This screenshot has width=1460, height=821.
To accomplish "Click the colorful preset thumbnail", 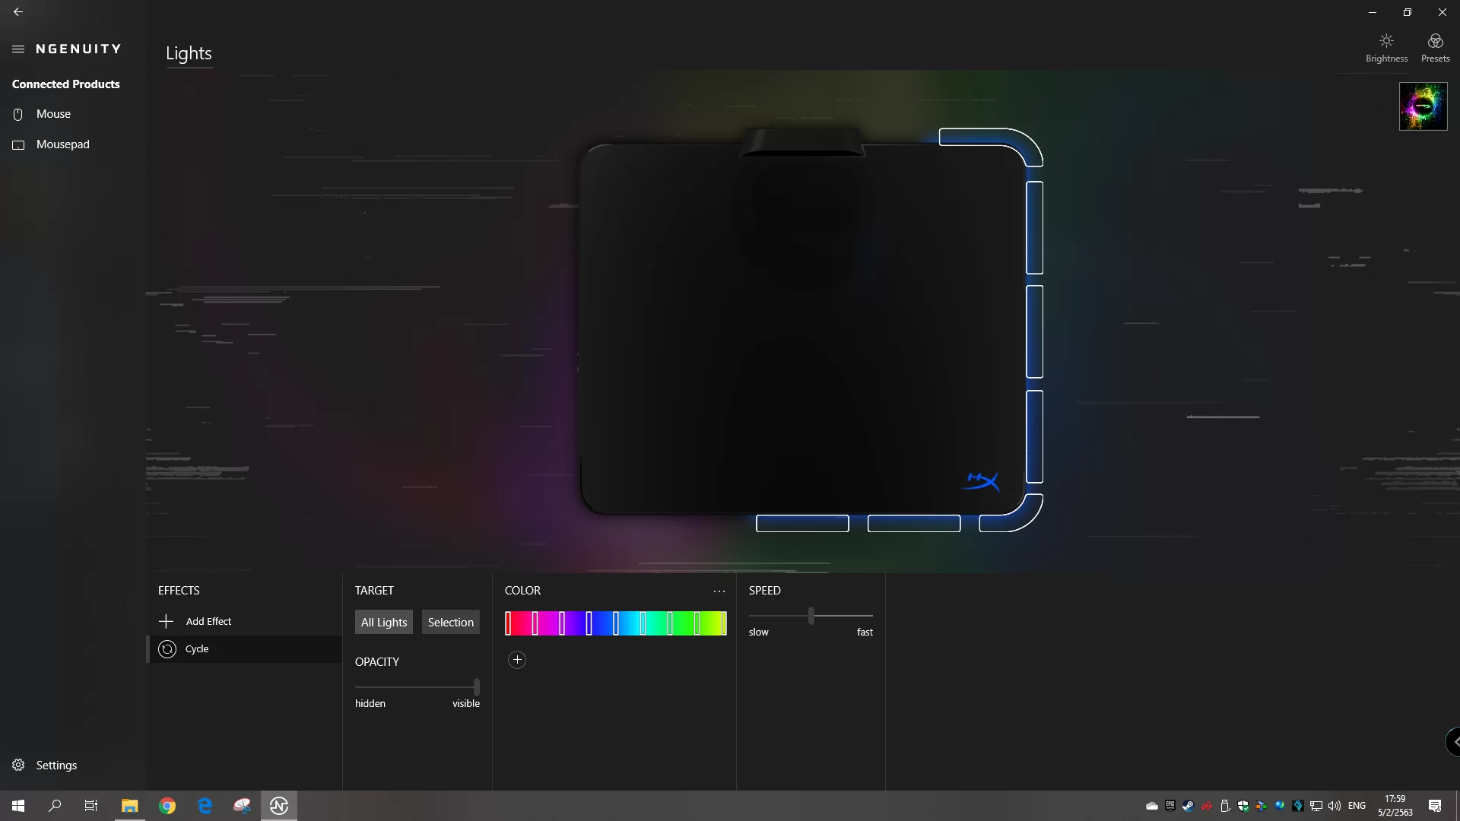I will tap(1423, 106).
